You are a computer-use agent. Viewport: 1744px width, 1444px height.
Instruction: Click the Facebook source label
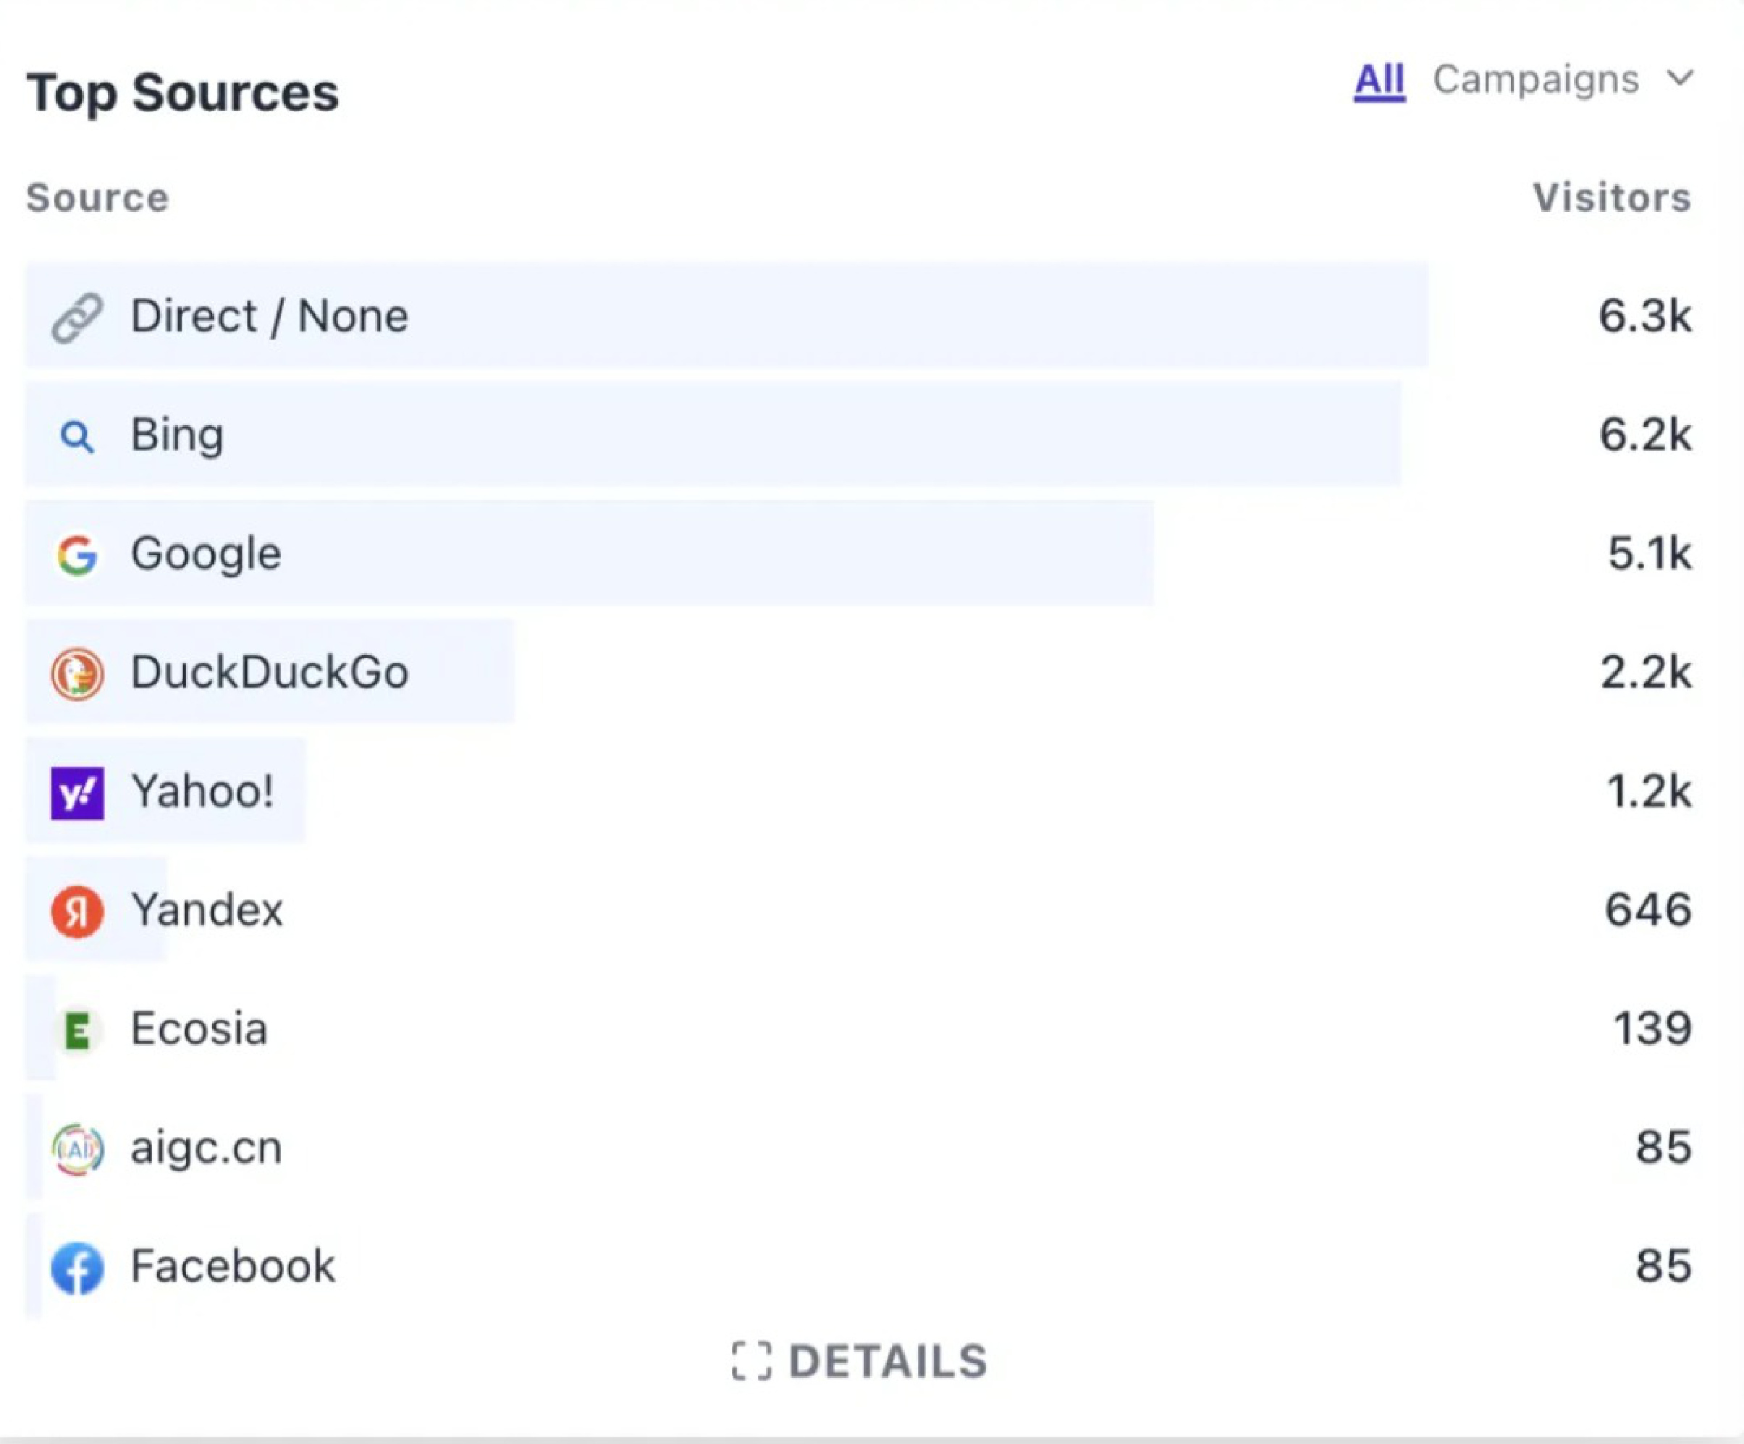pos(232,1266)
